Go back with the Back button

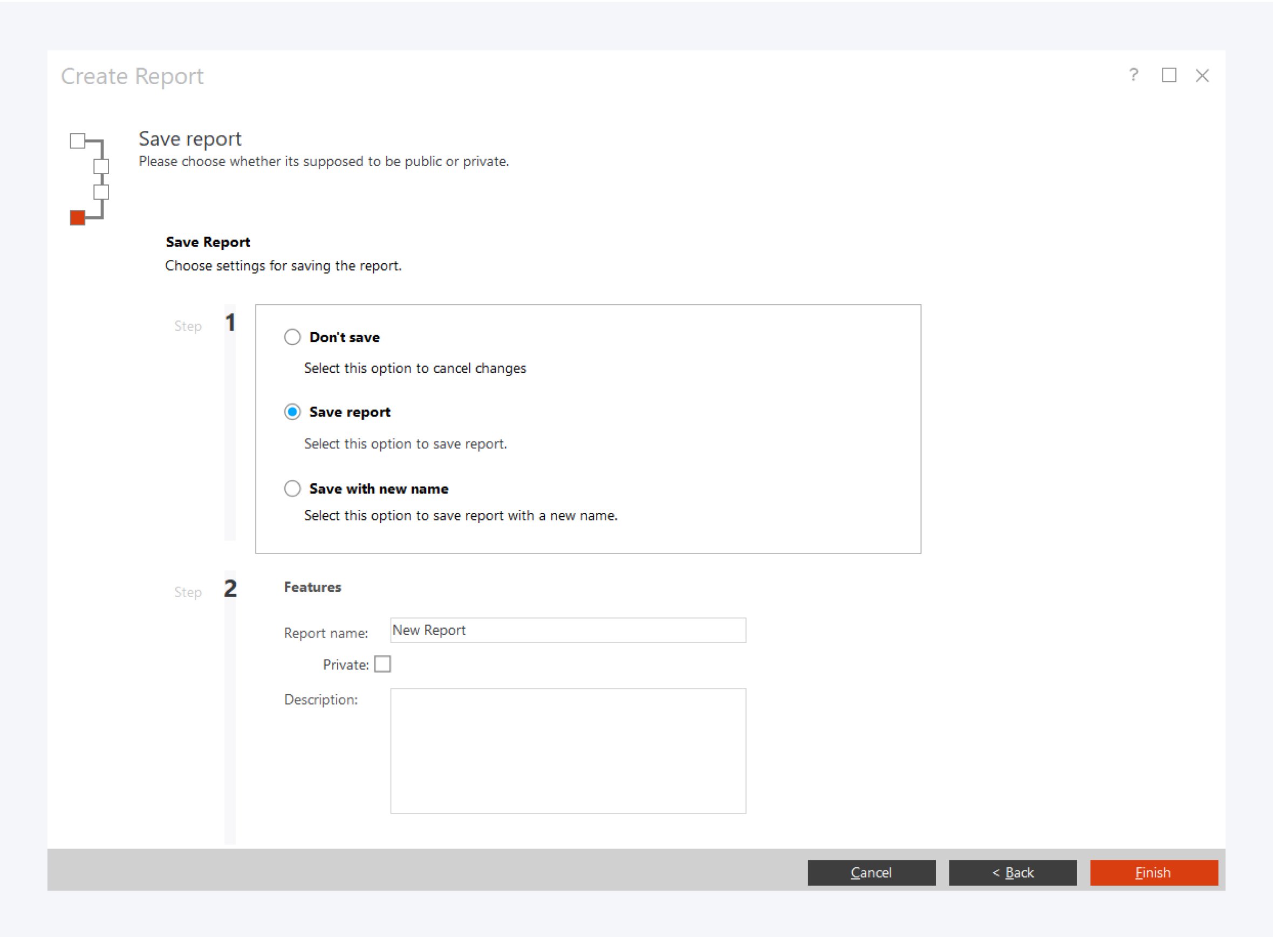pyautogui.click(x=1012, y=872)
